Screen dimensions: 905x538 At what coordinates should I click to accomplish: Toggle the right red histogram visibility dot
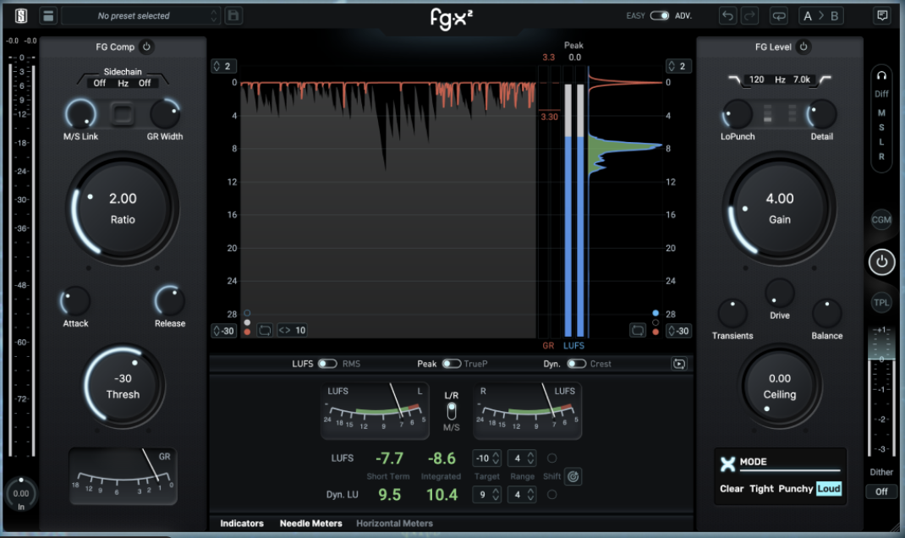[x=655, y=332]
